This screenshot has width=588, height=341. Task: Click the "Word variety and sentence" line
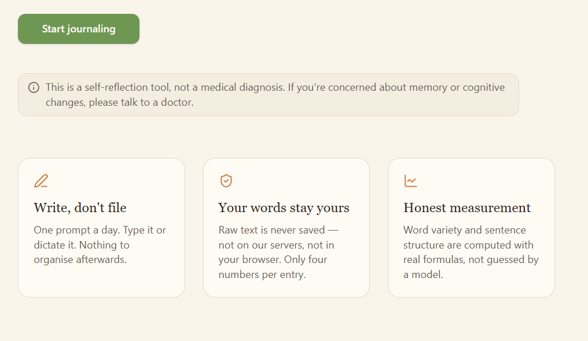point(465,230)
